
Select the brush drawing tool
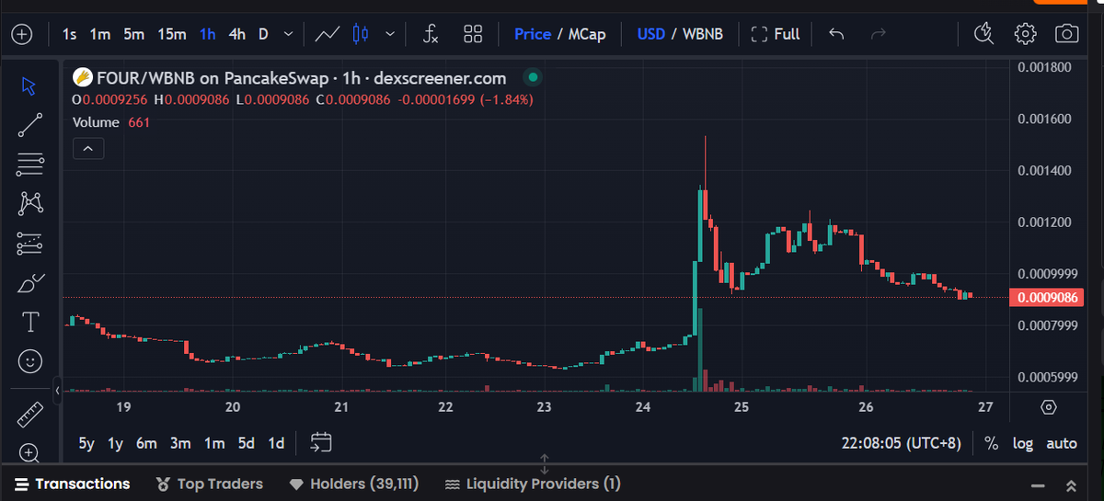tap(29, 282)
